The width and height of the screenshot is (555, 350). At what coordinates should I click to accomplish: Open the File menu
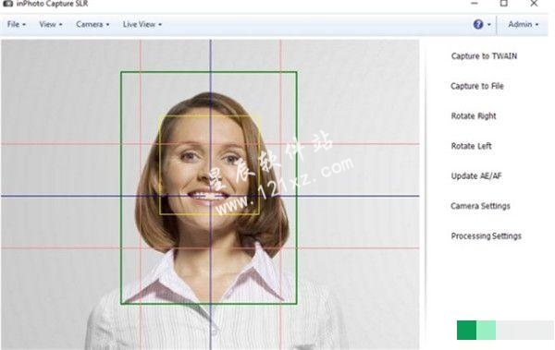(x=17, y=24)
